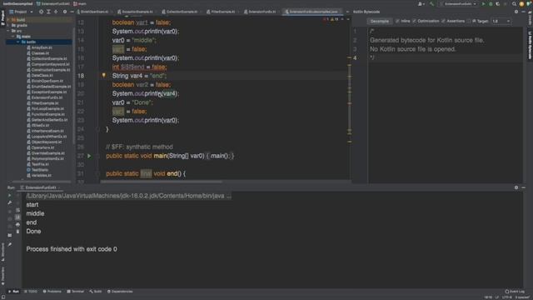Click the Decompile button in Kotlin Bytecode

380,21
